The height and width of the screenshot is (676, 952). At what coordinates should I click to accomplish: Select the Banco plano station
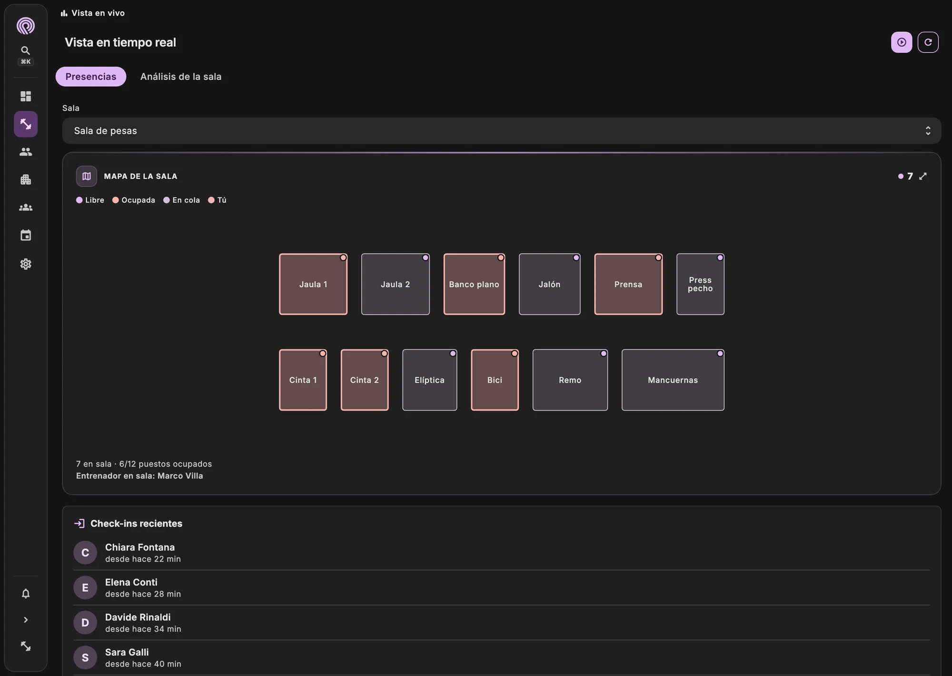pyautogui.click(x=474, y=284)
